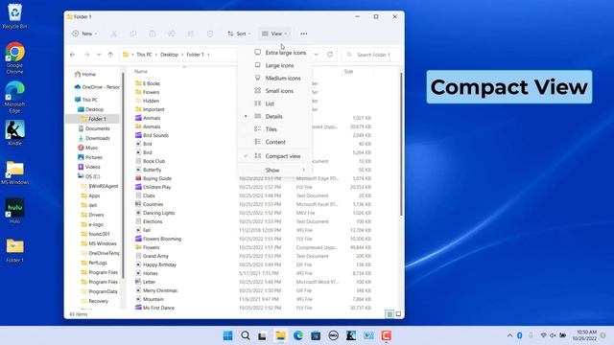Open OS (C:) drive in sidebar
This screenshot has width=614, height=345.
pos(93,176)
